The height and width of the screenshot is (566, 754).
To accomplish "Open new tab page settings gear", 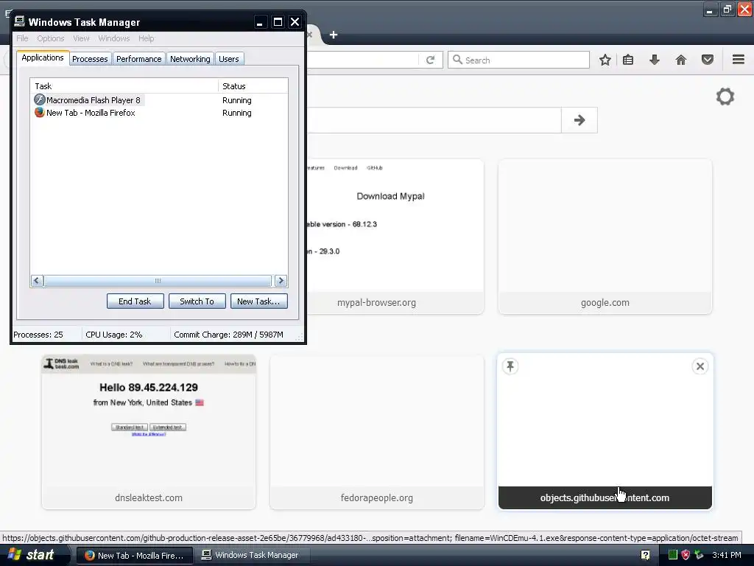I will coord(725,97).
